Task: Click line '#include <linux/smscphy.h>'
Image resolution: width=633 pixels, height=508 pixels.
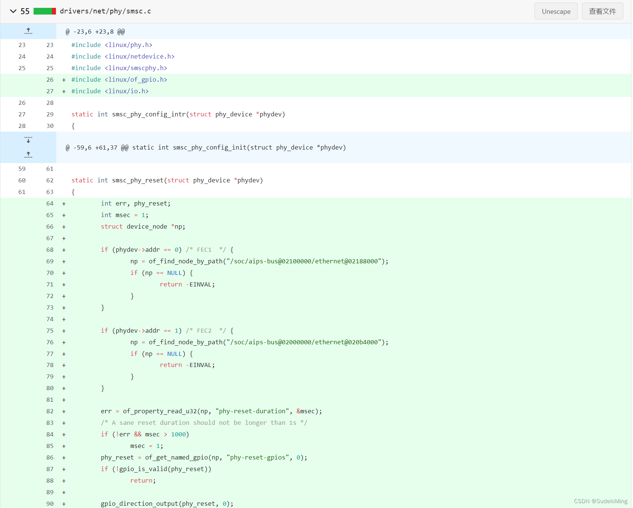Action: click(x=119, y=68)
